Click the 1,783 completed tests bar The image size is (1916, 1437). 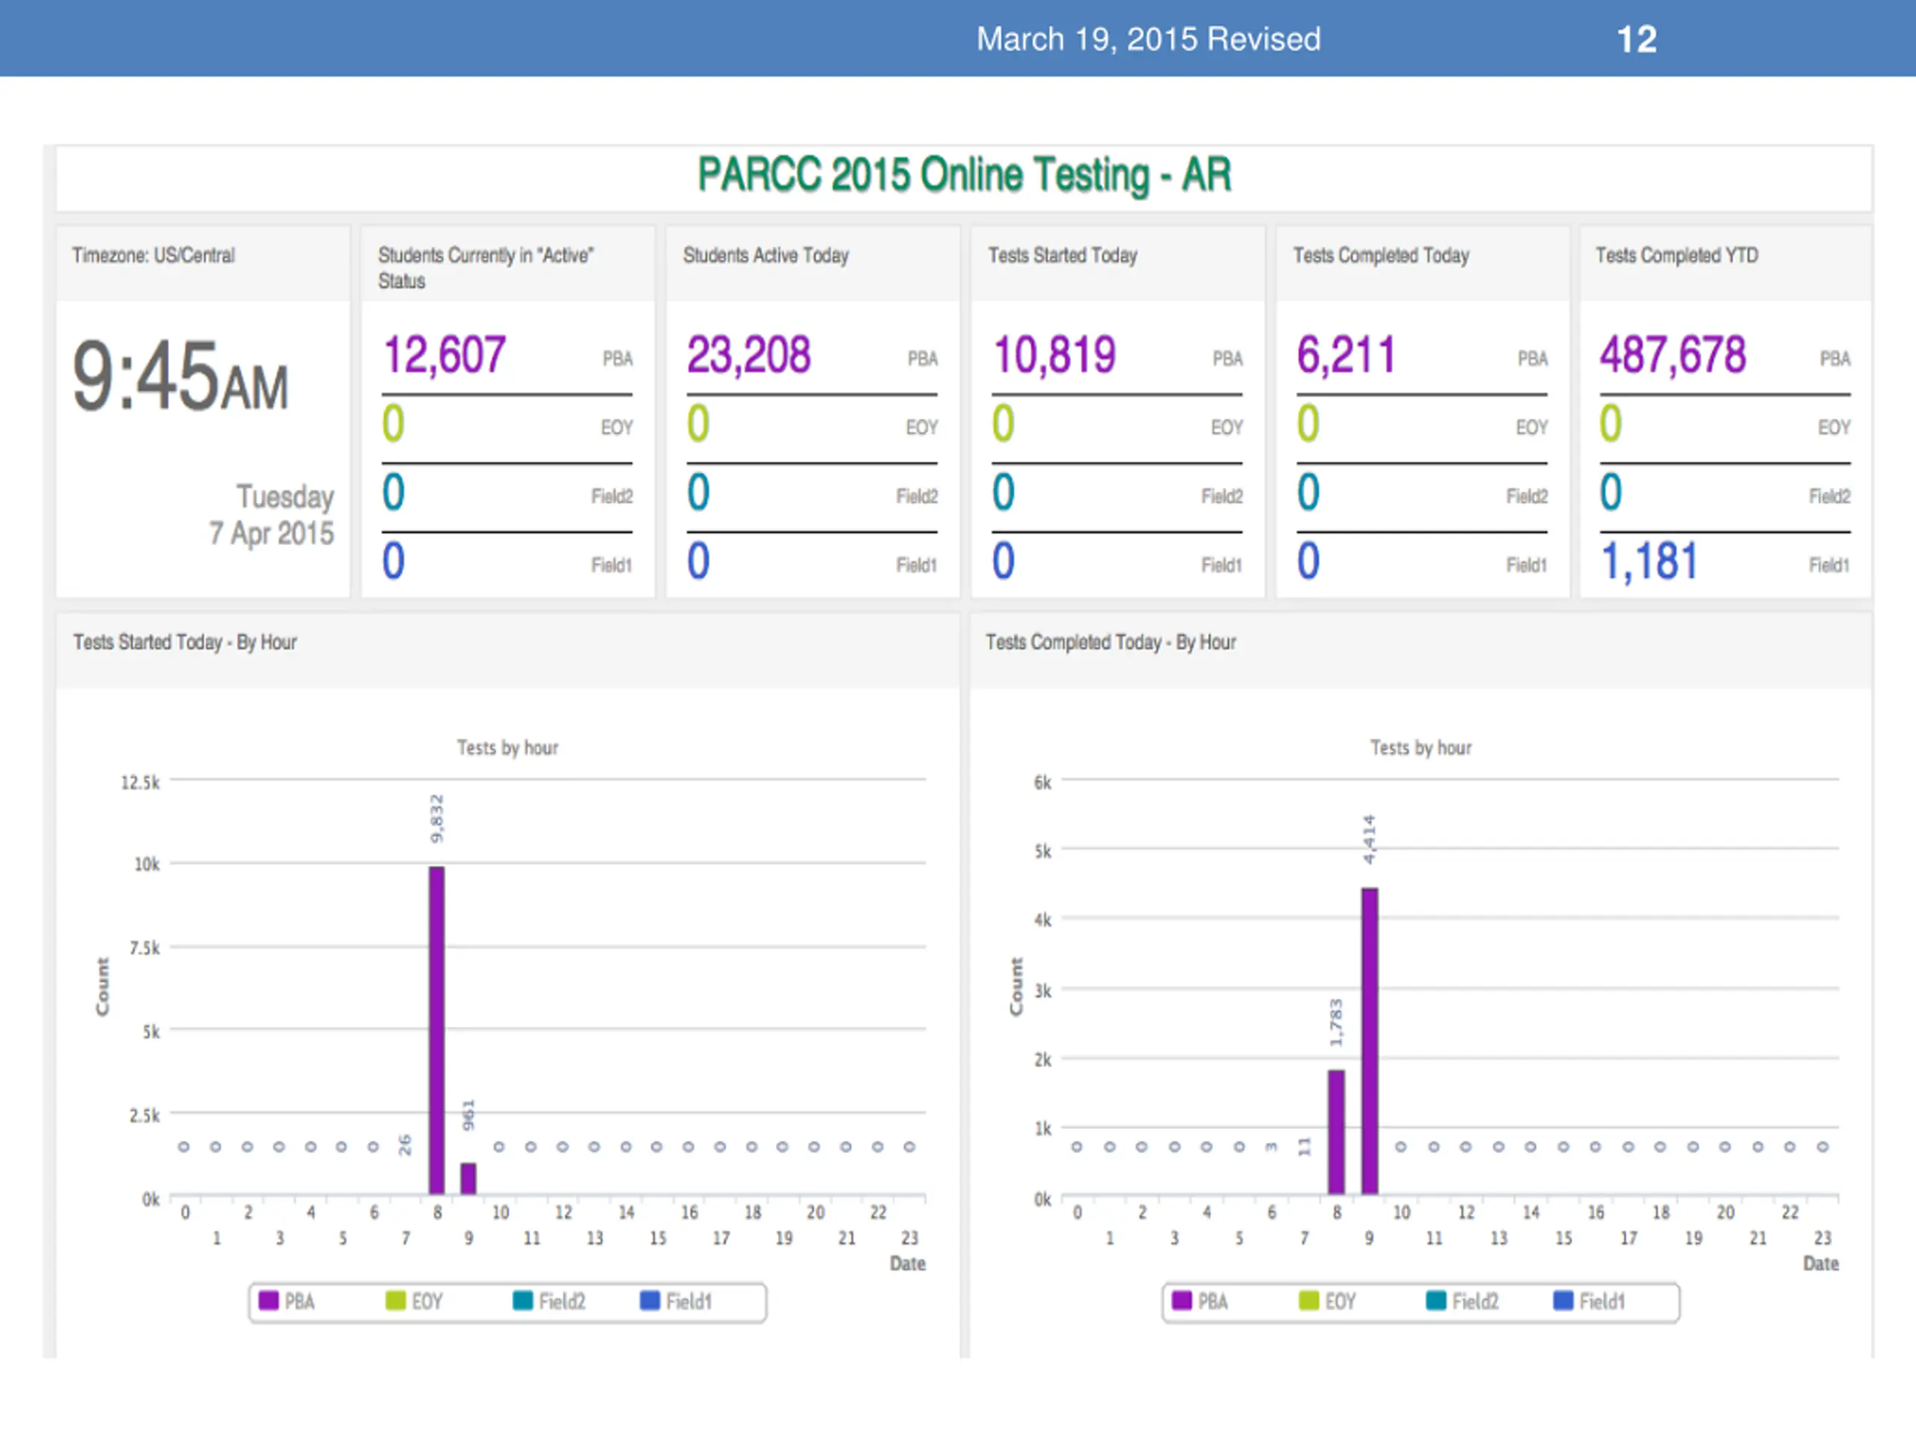click(1337, 1133)
